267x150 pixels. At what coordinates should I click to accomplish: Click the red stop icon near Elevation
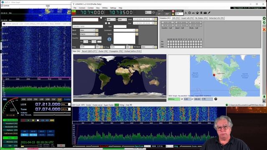(x=173, y=11)
